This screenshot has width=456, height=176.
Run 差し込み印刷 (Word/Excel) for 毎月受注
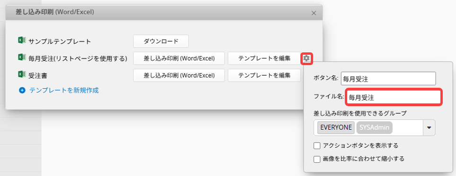tap(179, 59)
